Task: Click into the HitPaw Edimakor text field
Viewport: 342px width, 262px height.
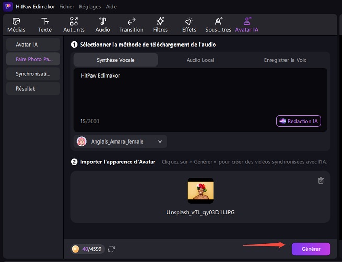Action: click(x=200, y=100)
